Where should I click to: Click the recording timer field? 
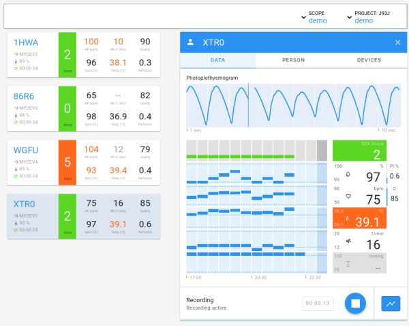coord(317,303)
